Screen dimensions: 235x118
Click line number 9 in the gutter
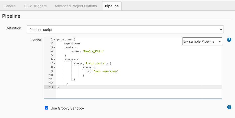click(52, 71)
